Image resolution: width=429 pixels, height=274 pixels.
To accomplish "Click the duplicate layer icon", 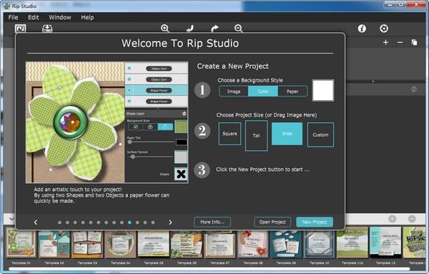I will point(414,42).
